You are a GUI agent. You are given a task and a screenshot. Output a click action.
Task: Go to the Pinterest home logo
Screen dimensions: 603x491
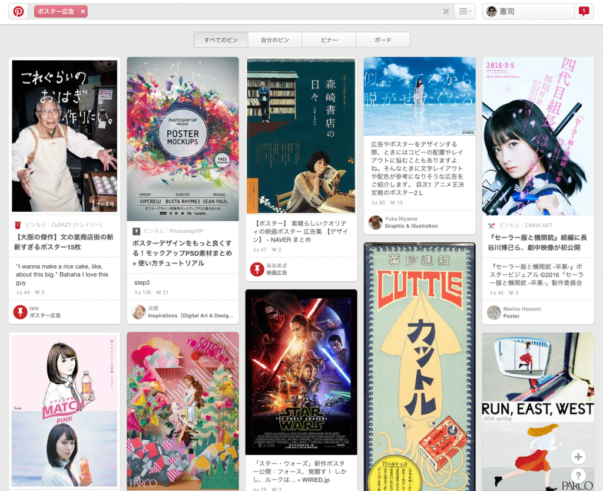[18, 12]
